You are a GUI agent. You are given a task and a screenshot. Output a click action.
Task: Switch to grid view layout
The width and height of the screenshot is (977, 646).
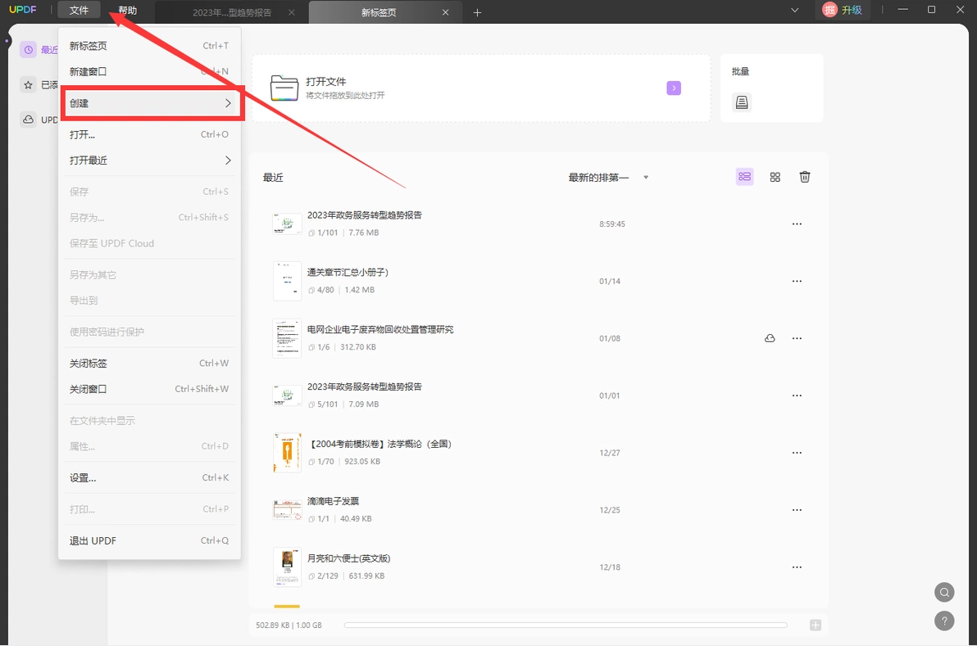tap(775, 178)
